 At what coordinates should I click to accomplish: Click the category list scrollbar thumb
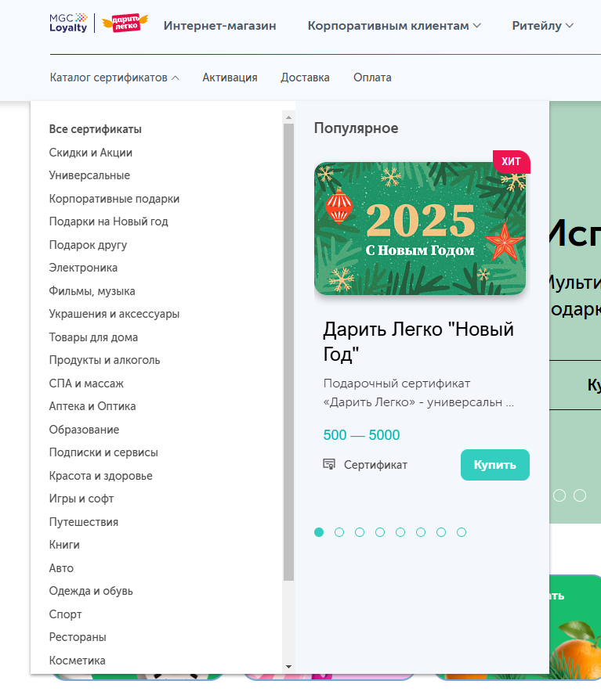point(288,352)
